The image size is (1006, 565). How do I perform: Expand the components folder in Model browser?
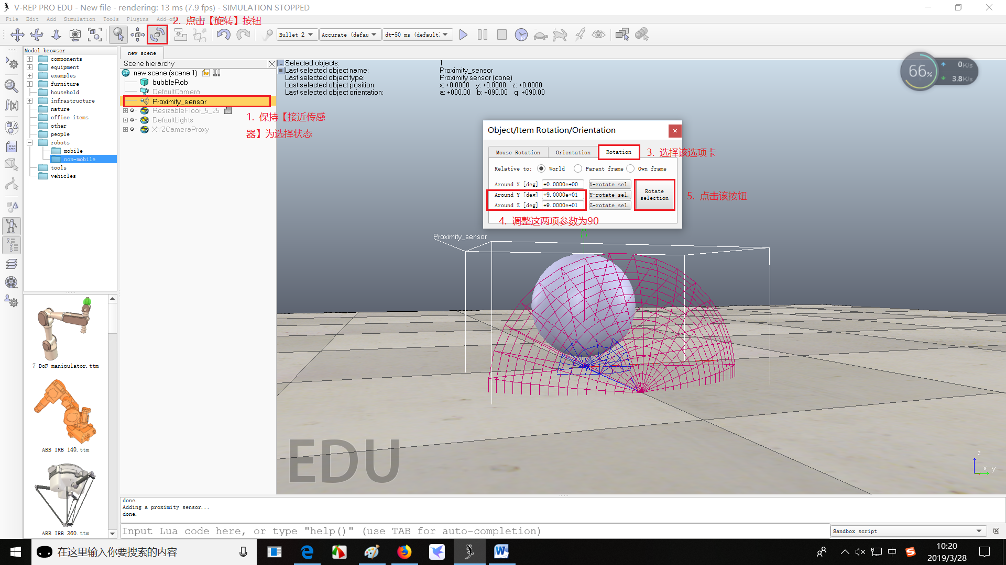30,59
